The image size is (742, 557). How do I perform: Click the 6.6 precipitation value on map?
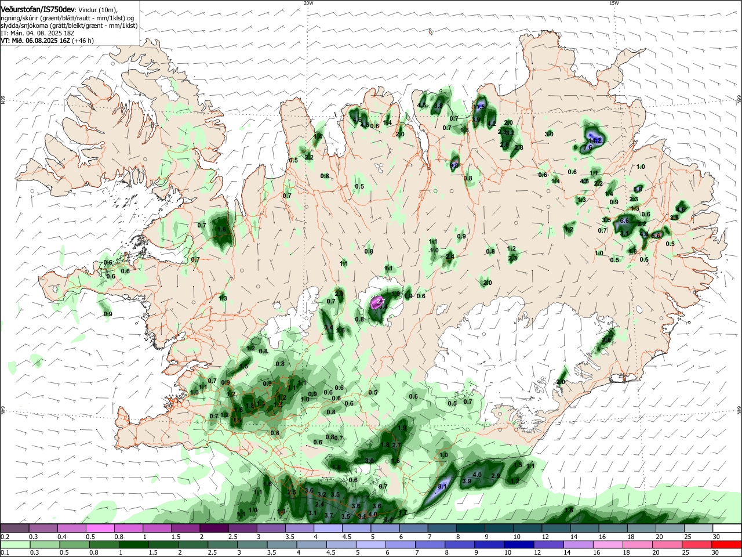tap(624, 220)
